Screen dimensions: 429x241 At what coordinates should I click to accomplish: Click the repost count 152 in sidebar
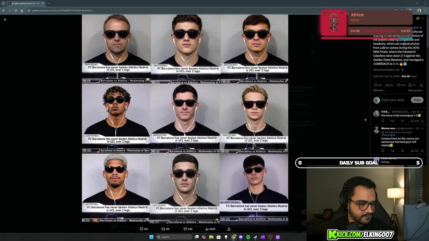(x=389, y=85)
